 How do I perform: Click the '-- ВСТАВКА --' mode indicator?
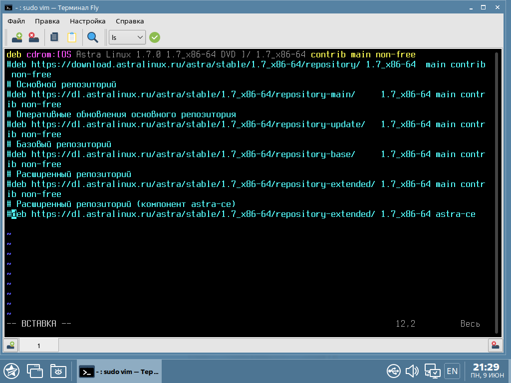39,324
